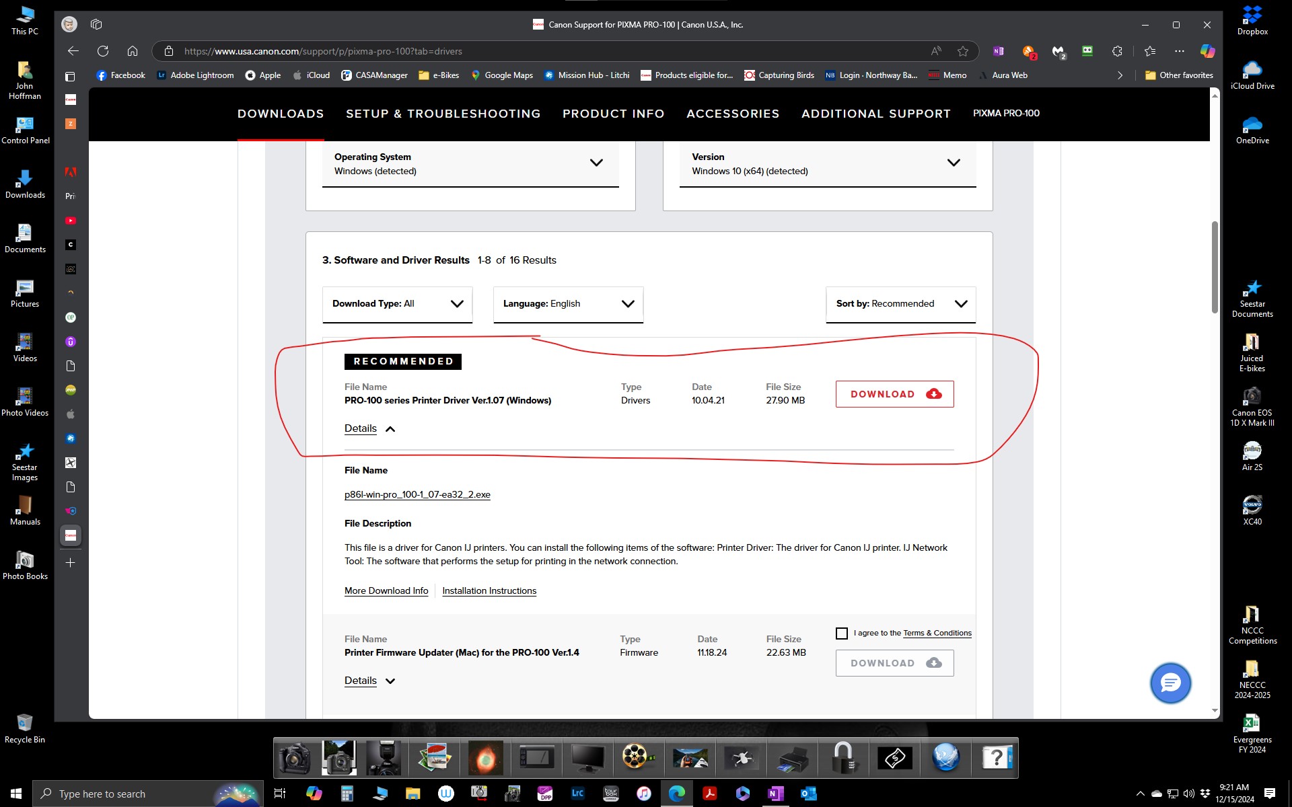Open OneNote from the taskbar
Screen dimensions: 1292x807
[x=775, y=794]
